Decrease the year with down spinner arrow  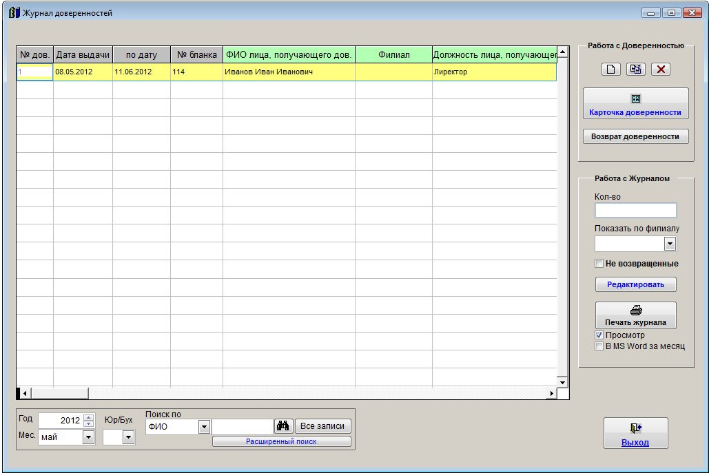(x=89, y=423)
